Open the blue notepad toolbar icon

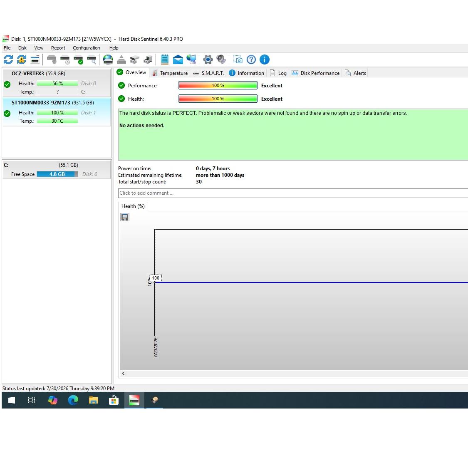164,59
